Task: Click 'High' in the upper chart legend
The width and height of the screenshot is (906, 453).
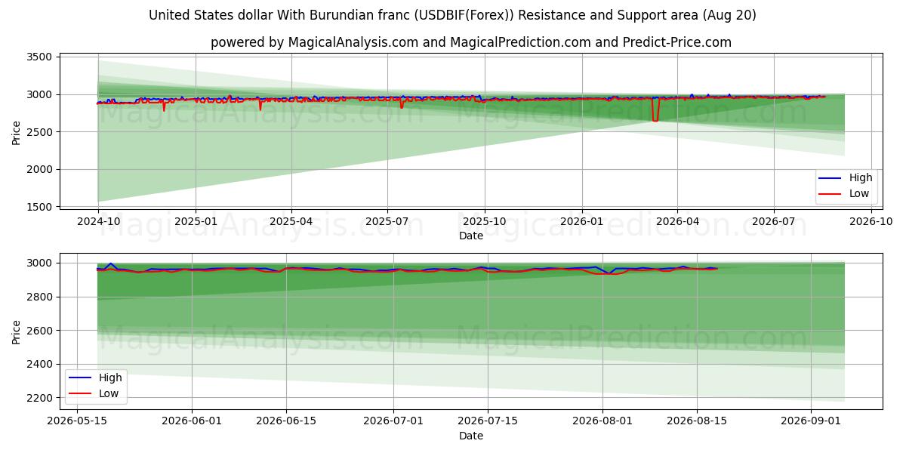Action: [x=861, y=178]
